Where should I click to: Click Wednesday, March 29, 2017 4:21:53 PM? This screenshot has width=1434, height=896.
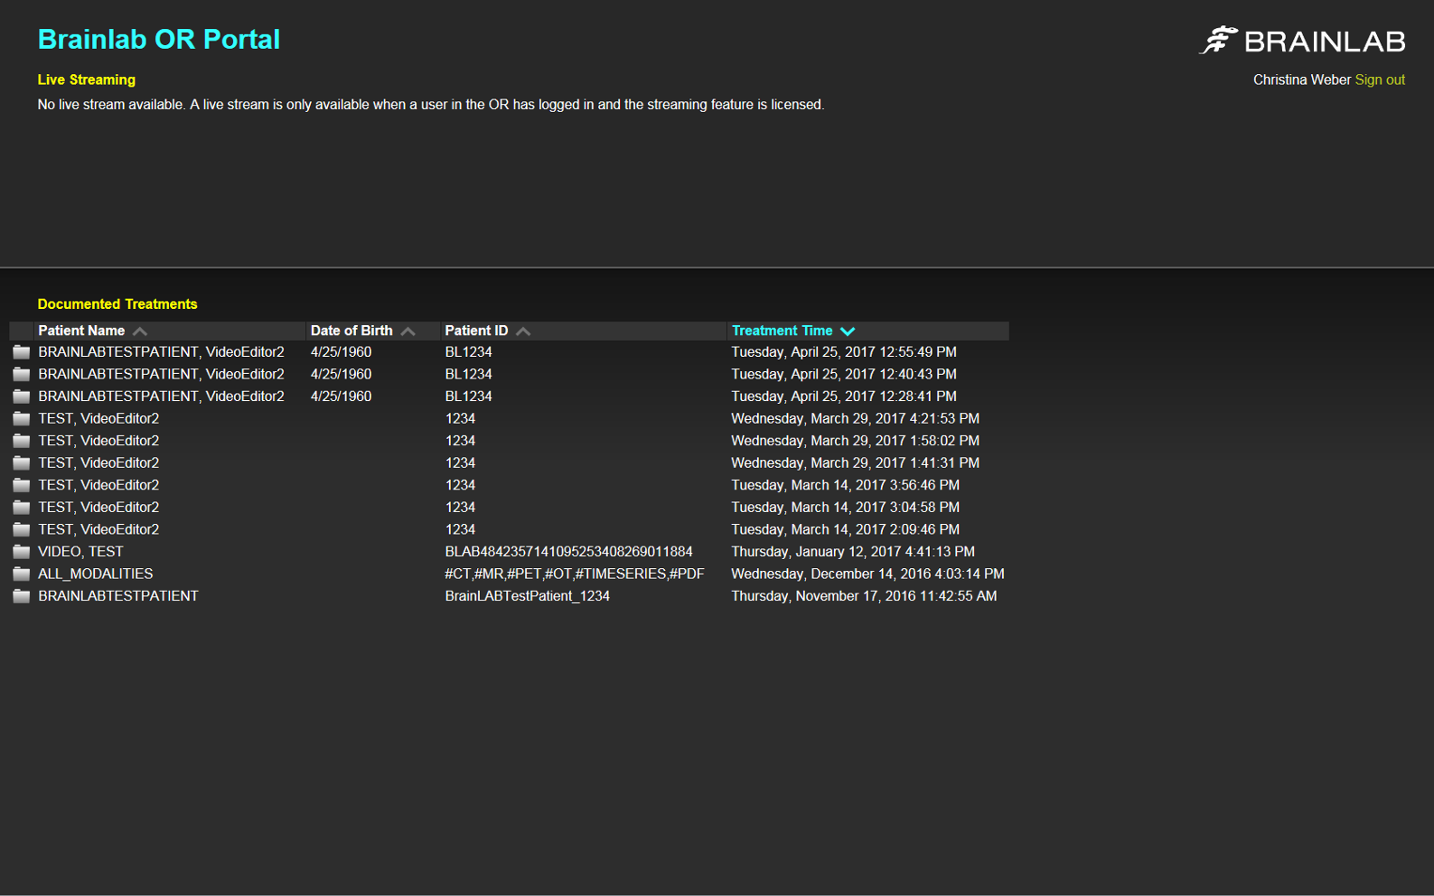[856, 418]
